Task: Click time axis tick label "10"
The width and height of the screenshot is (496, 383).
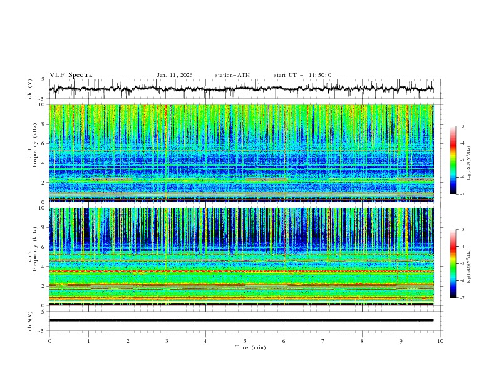Action: tap(440, 341)
